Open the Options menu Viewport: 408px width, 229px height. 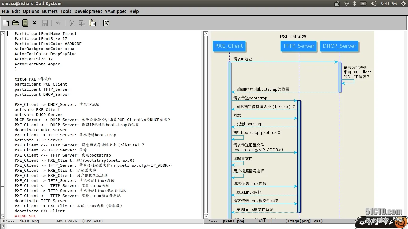coord(31,11)
